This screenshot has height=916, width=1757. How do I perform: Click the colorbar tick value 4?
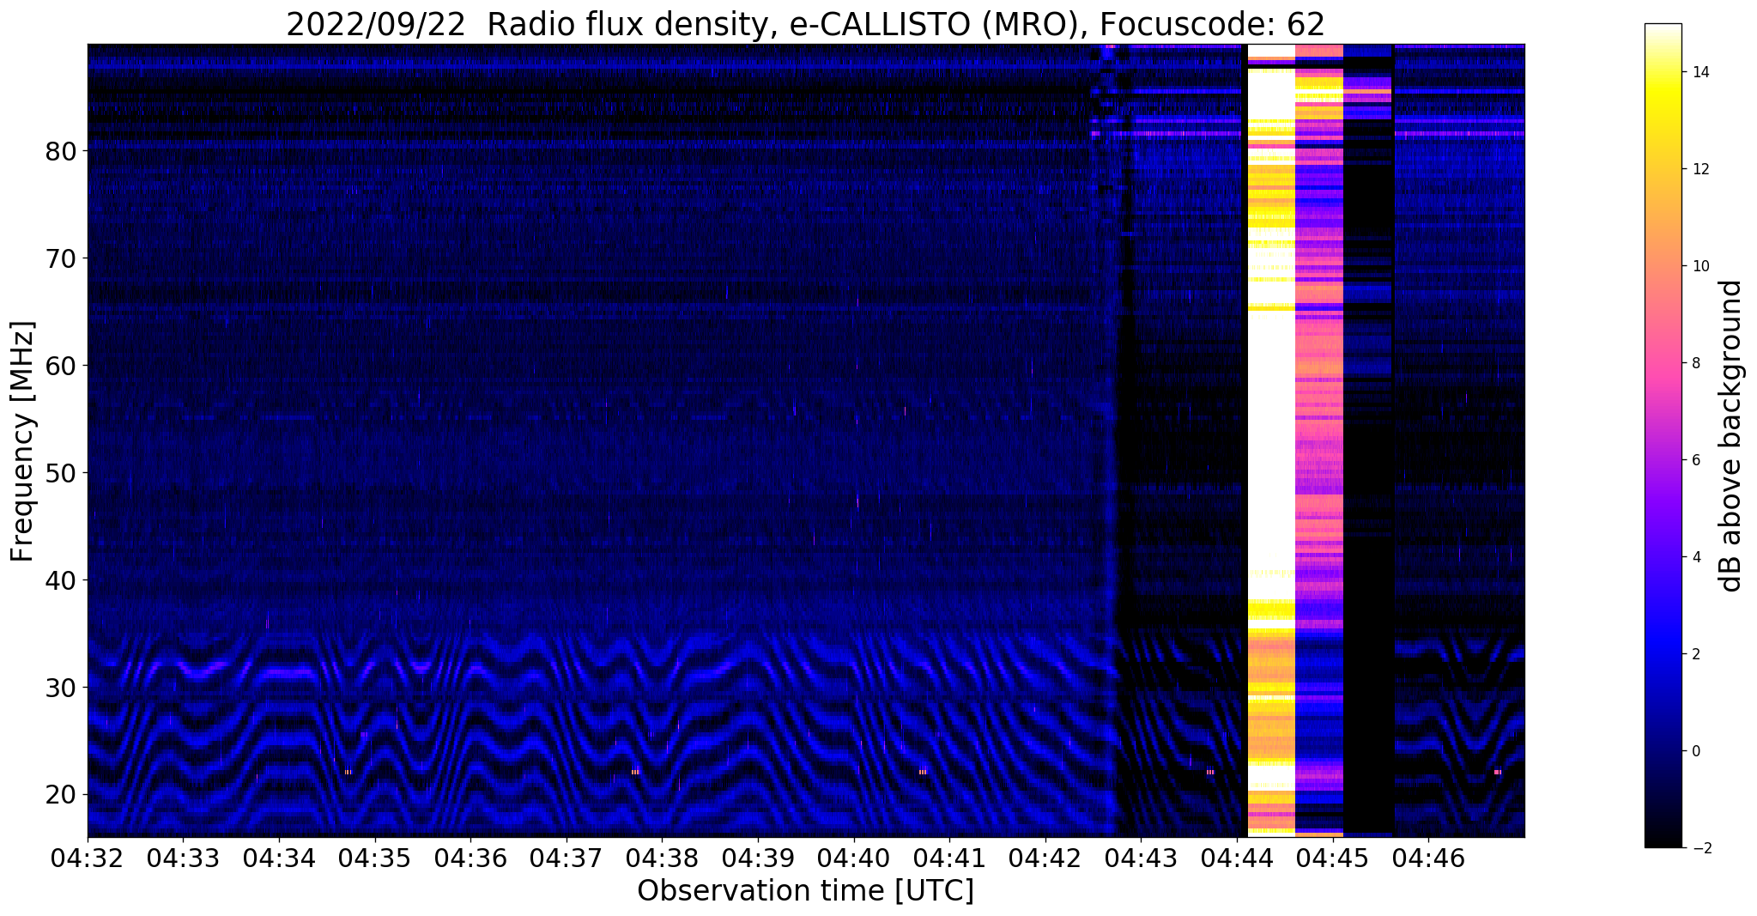1695,557
